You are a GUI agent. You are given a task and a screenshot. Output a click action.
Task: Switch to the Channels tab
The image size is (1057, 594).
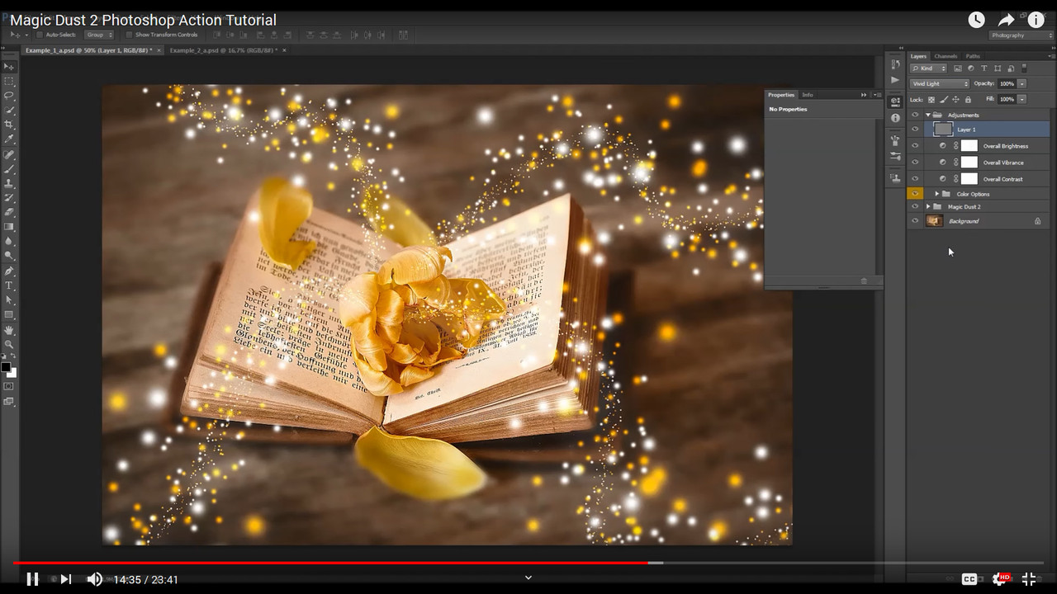(x=945, y=56)
